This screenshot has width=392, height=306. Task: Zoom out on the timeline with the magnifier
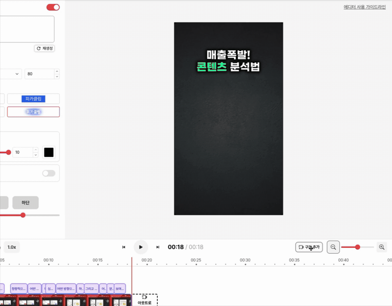[333, 247]
